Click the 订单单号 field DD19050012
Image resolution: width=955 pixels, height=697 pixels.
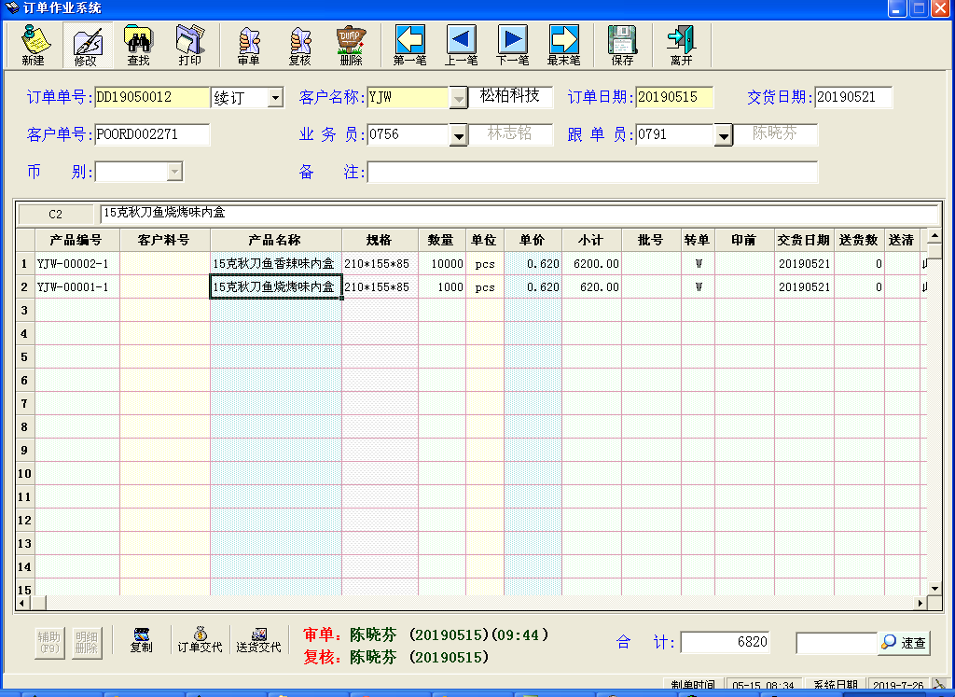tap(152, 97)
